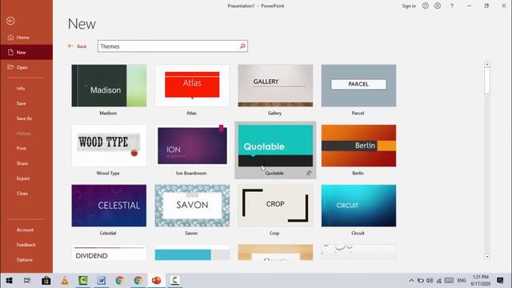Viewport: 512px width, 288px height.
Task: Click the PowerPoint icon on taskbar
Action: pos(157,281)
